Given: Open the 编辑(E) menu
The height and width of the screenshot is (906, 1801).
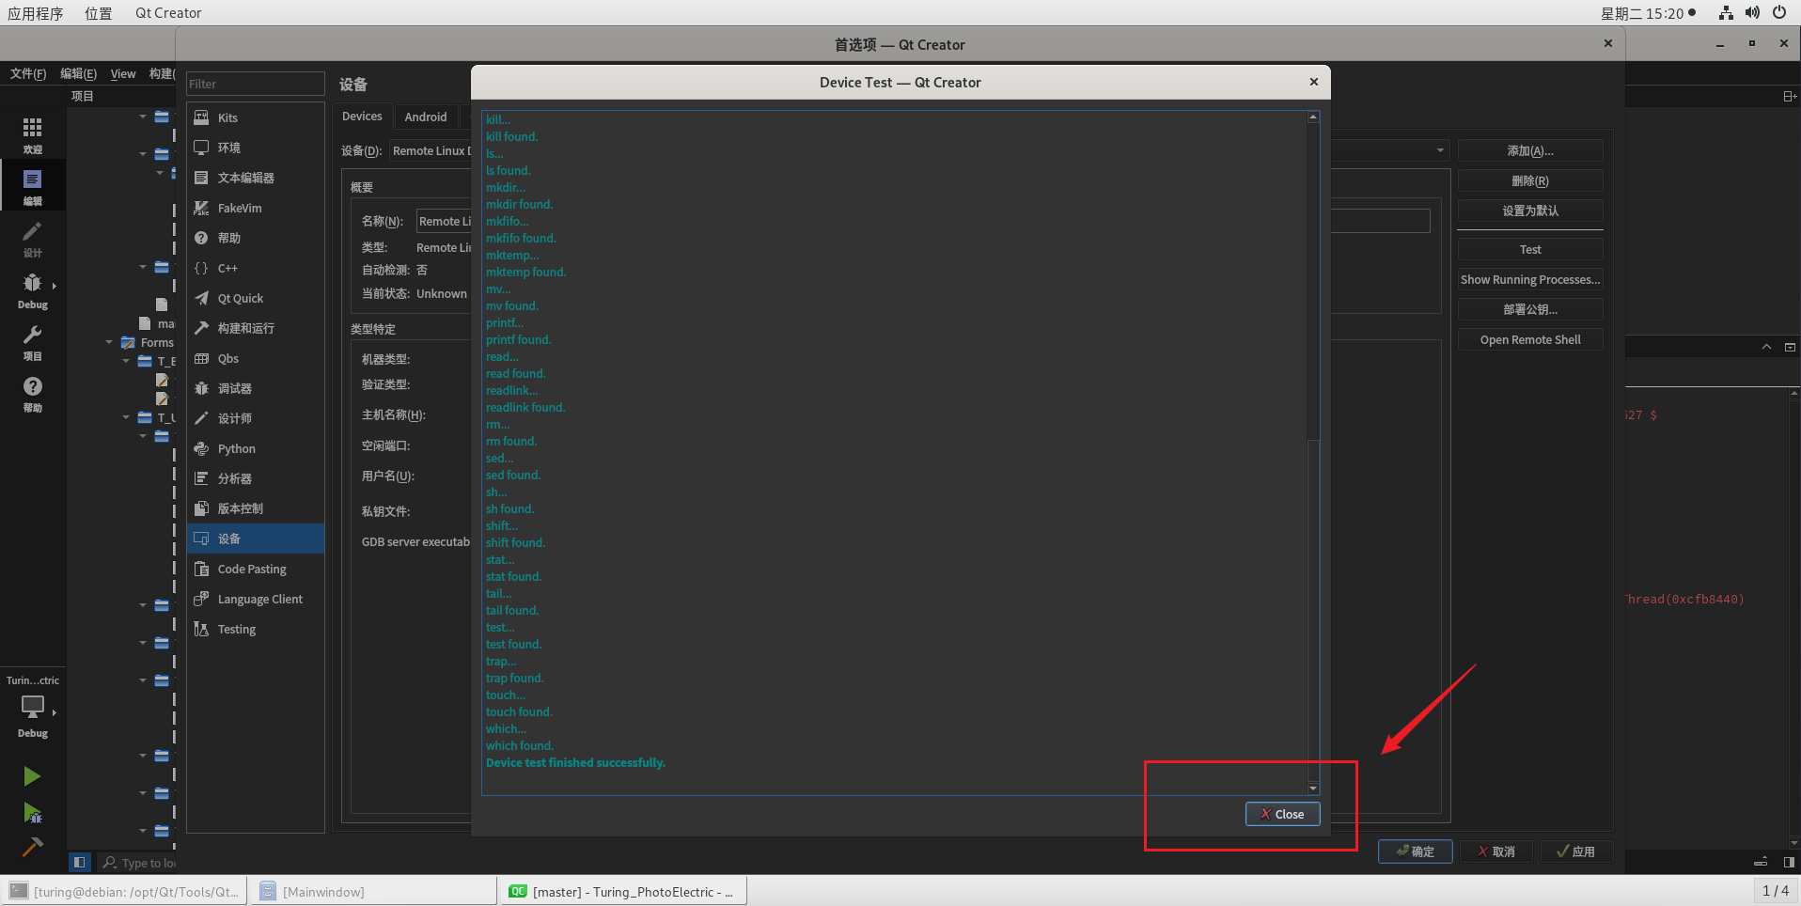Looking at the screenshot, I should [x=78, y=73].
